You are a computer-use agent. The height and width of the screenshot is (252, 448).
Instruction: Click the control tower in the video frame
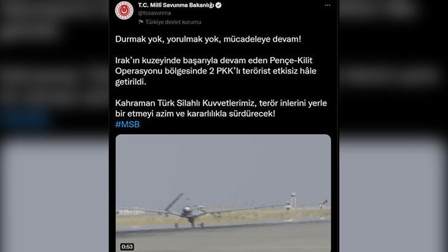[293, 199]
